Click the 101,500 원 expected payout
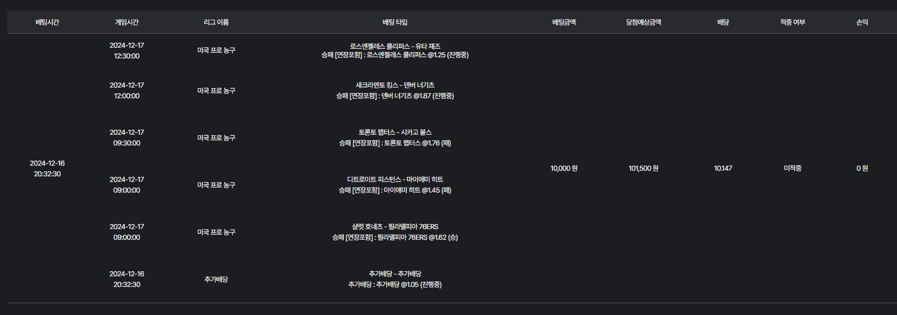The image size is (897, 315). point(643,168)
